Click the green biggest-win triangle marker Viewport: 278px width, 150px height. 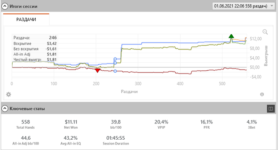pyautogui.click(x=231, y=36)
